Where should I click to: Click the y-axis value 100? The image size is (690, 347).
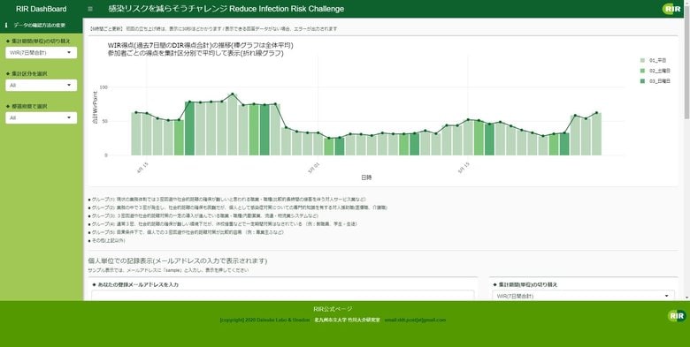click(x=103, y=87)
